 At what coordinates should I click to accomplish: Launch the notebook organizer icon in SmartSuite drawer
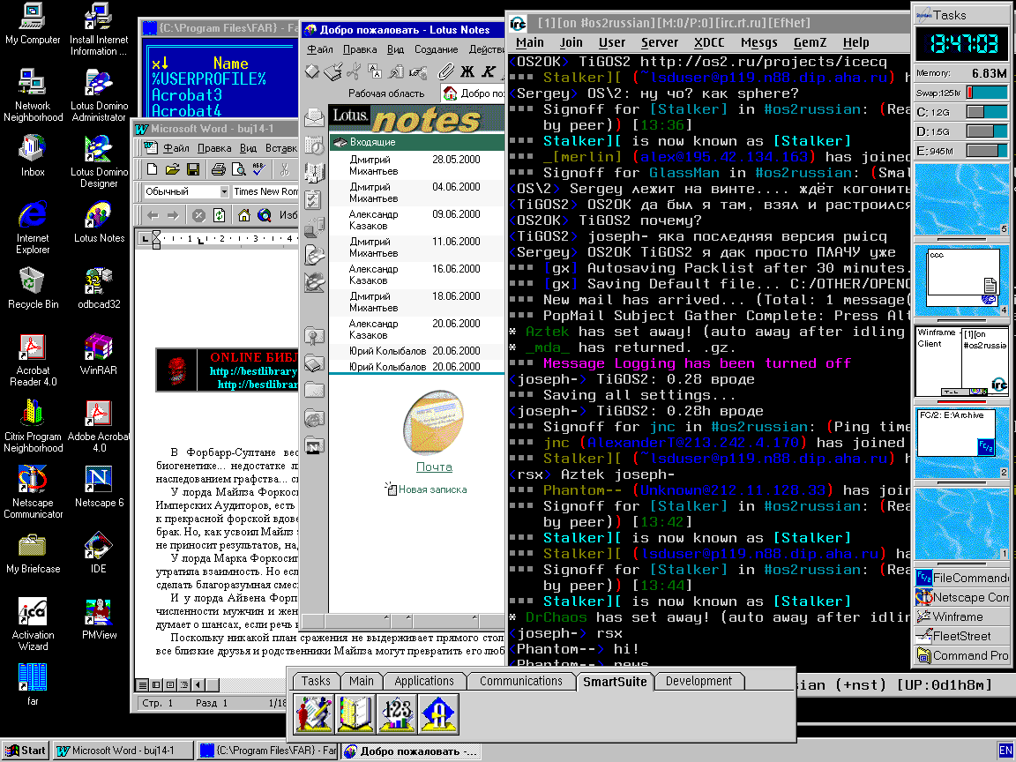(355, 714)
